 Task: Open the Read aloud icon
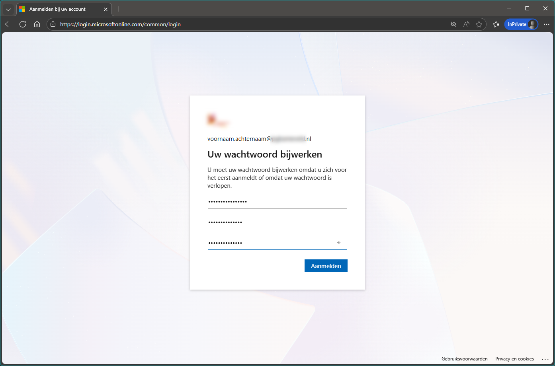click(x=466, y=24)
